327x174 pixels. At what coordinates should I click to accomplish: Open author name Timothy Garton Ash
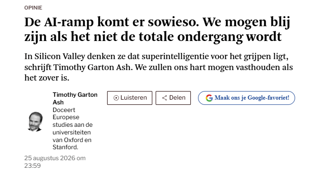pos(75,98)
